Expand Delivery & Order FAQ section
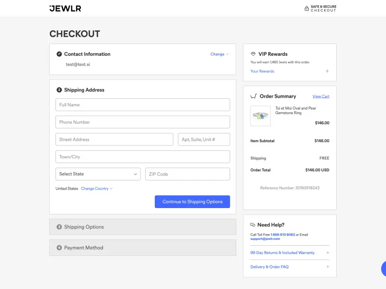 [328, 267]
